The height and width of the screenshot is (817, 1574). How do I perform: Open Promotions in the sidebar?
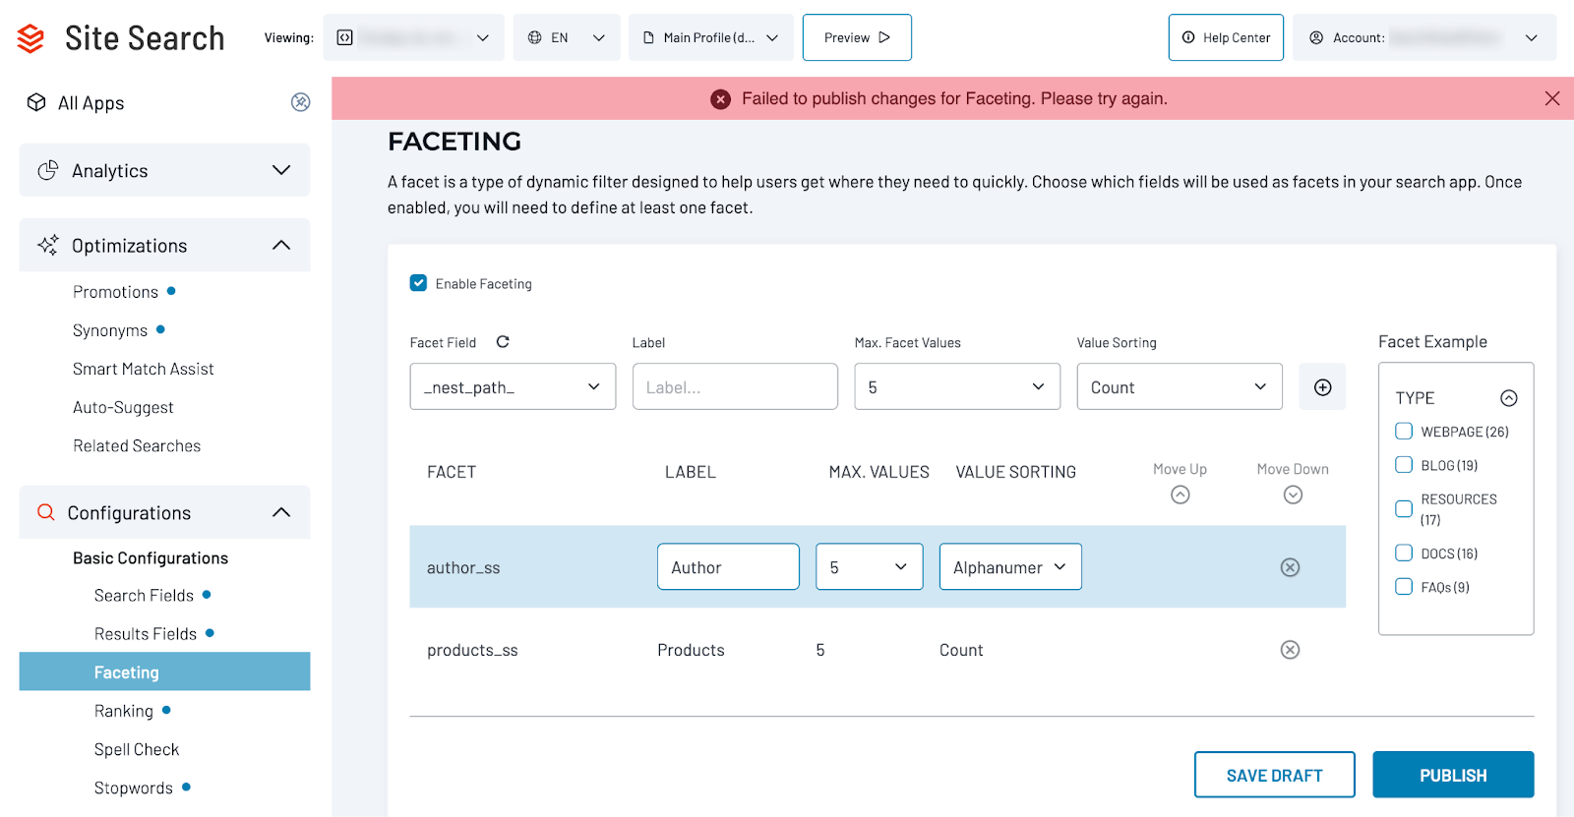(115, 292)
